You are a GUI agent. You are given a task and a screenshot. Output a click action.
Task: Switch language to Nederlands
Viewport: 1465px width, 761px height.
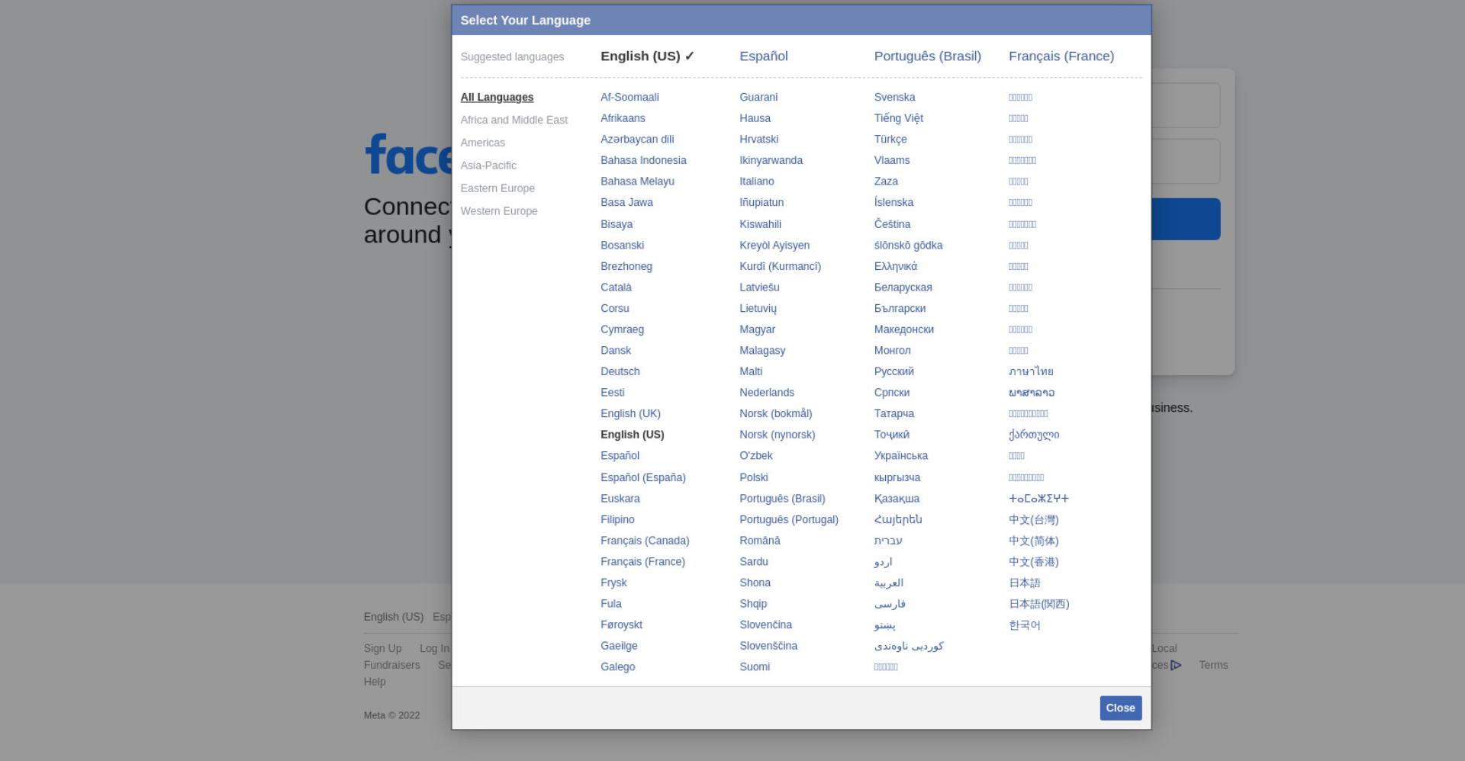point(767,392)
